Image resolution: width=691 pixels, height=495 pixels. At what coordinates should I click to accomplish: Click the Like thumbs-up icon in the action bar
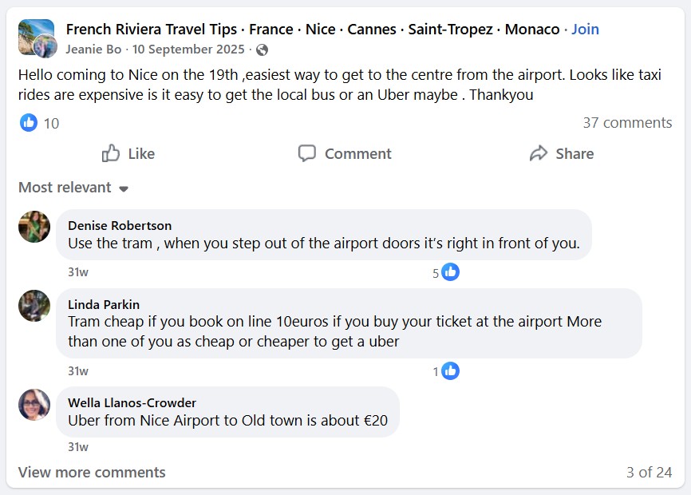pos(110,153)
